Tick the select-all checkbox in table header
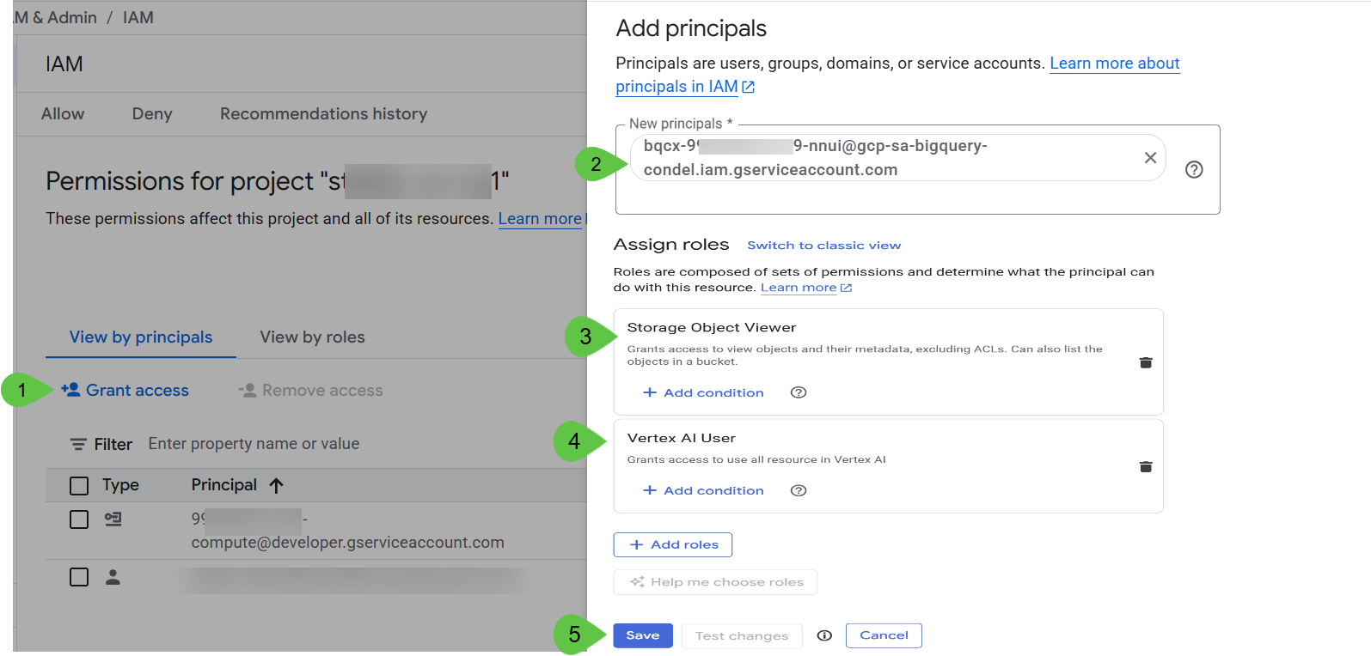The image size is (1371, 656). [79, 486]
